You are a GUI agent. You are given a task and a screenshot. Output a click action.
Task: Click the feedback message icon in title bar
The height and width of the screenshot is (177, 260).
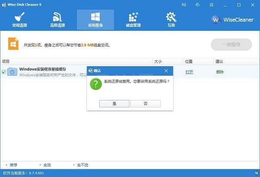click(184, 5)
